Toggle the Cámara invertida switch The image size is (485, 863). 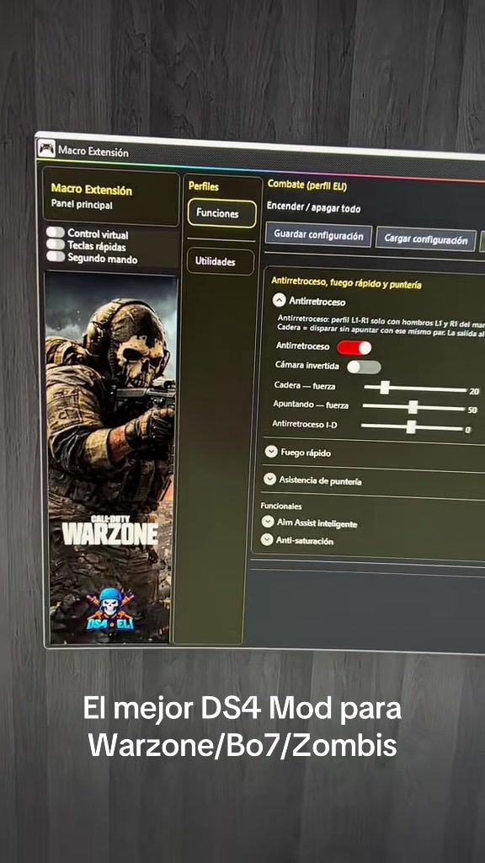tap(364, 367)
